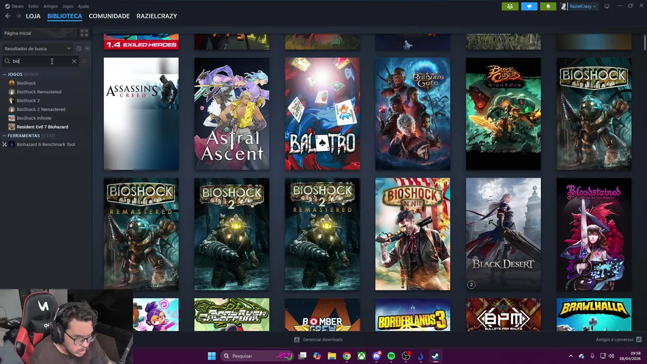Open Bloodstained game cover
The width and height of the screenshot is (647, 364).
tap(594, 234)
